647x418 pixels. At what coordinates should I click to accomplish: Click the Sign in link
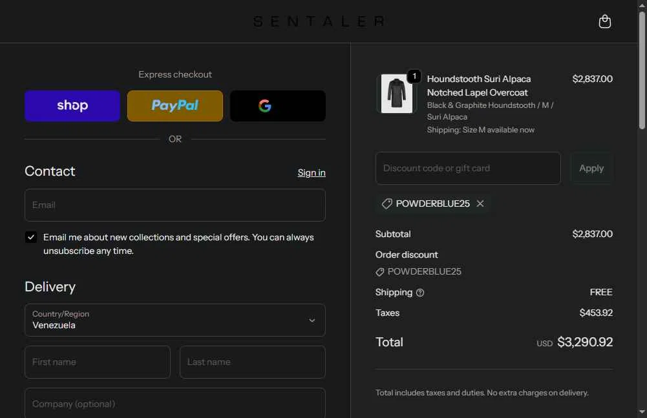tap(312, 172)
